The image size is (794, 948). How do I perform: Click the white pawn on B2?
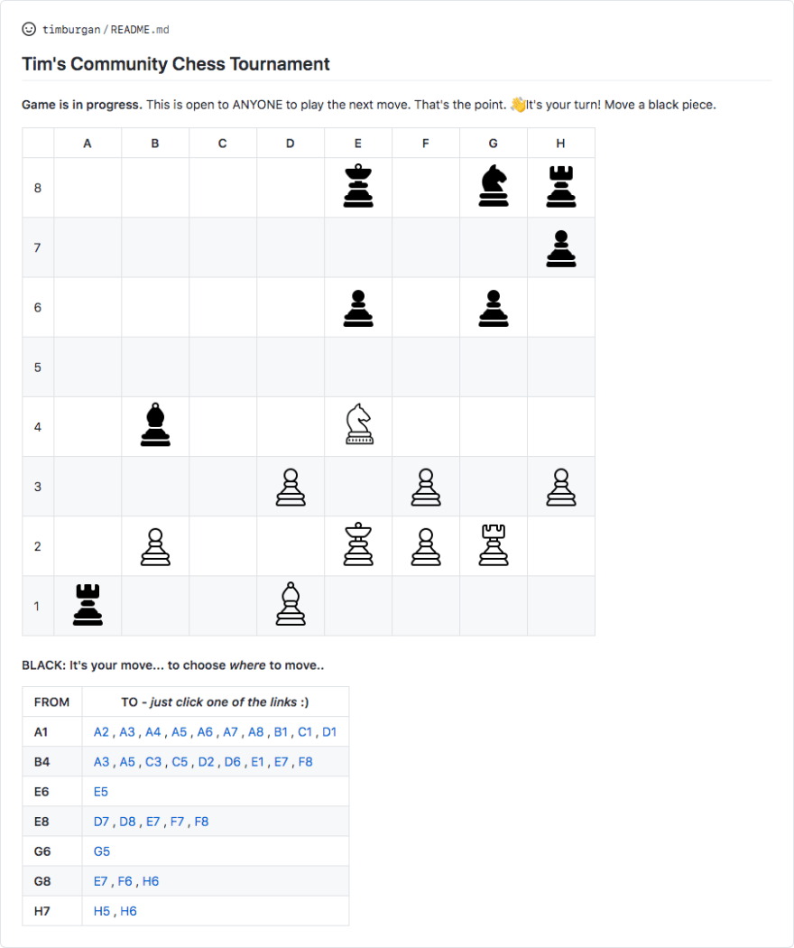[155, 546]
